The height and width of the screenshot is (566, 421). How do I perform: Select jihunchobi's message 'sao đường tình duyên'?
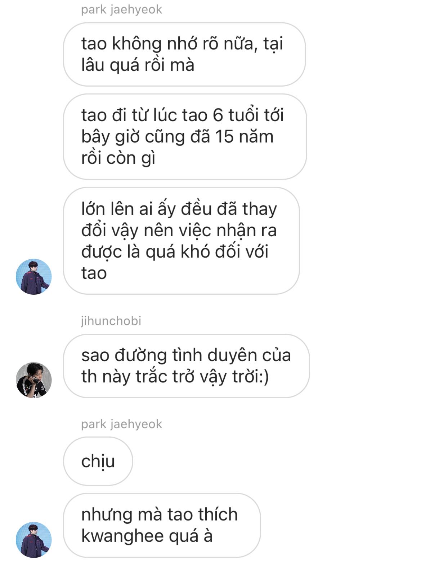click(x=186, y=366)
